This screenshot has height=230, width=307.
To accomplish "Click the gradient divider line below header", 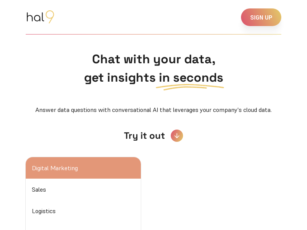I will pos(153,34).
